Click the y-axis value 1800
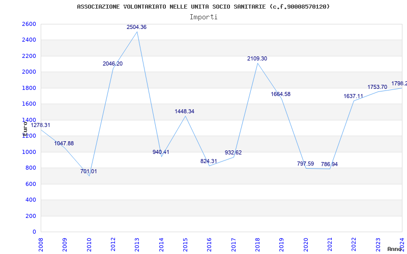This screenshot has width=407, height=254. coord(30,88)
